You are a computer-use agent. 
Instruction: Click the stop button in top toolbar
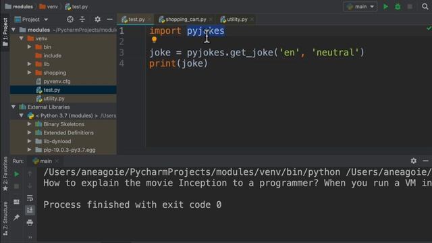(410, 7)
